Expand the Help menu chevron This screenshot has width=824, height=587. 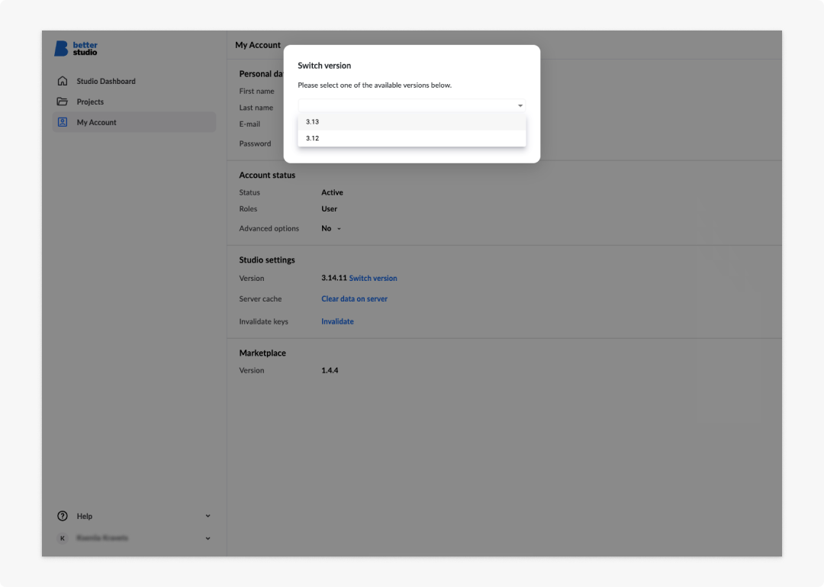tap(208, 516)
